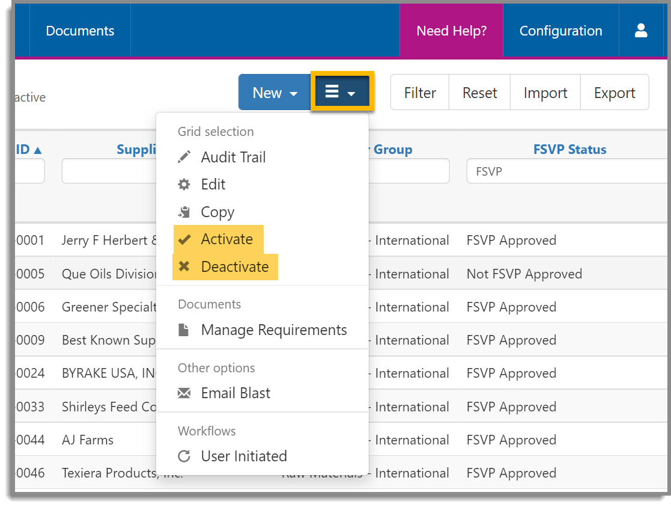Click the Reset button

pos(479,93)
